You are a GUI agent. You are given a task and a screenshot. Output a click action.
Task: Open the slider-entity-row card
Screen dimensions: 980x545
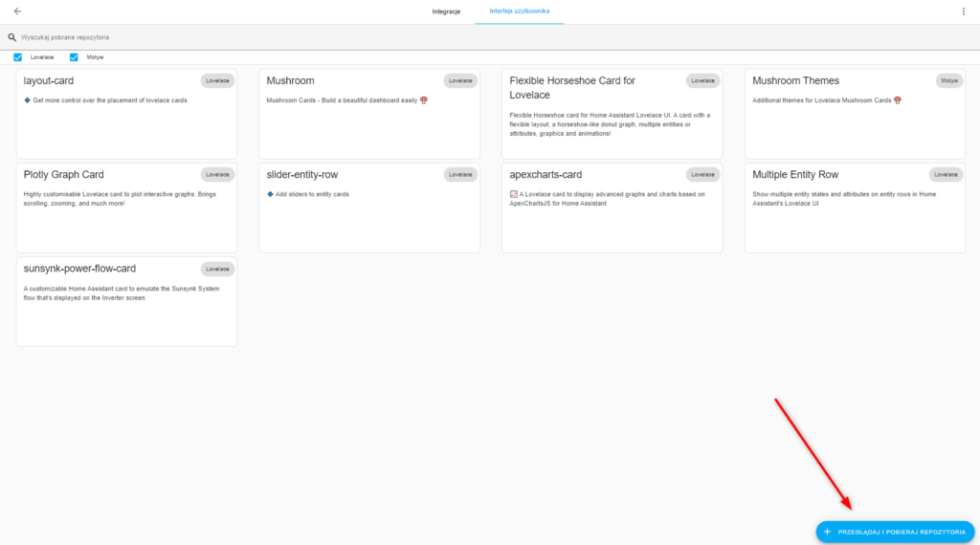[369, 207]
